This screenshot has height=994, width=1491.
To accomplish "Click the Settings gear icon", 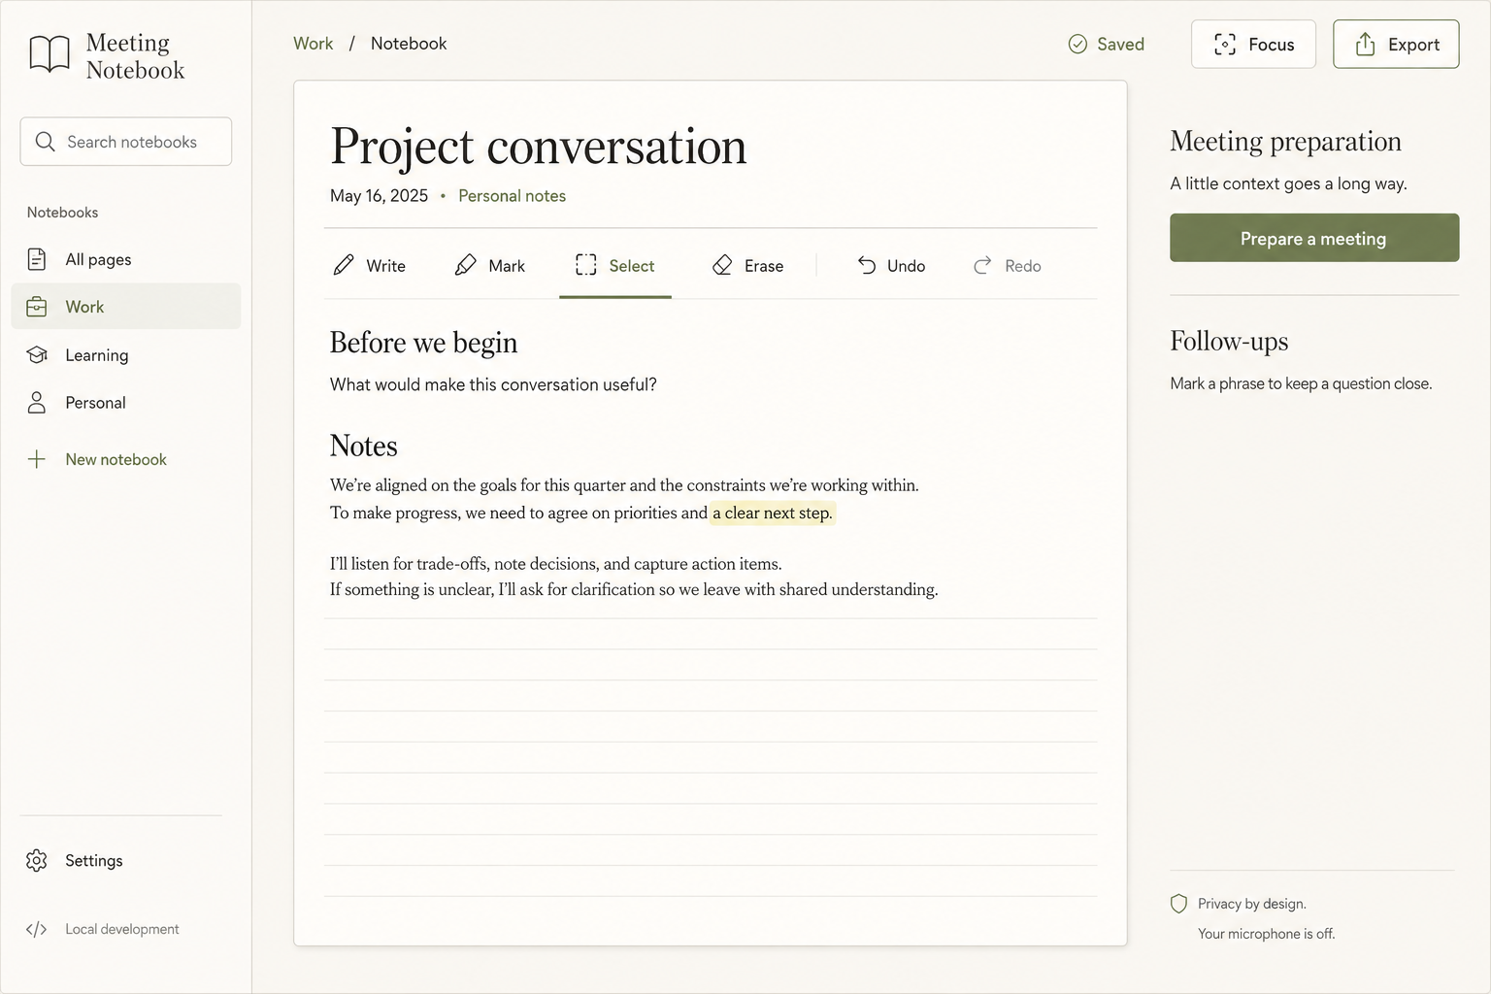I will [x=37, y=860].
